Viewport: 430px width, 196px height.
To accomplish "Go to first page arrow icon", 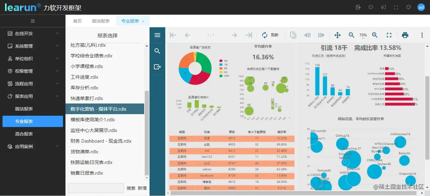I will point(173,35).
